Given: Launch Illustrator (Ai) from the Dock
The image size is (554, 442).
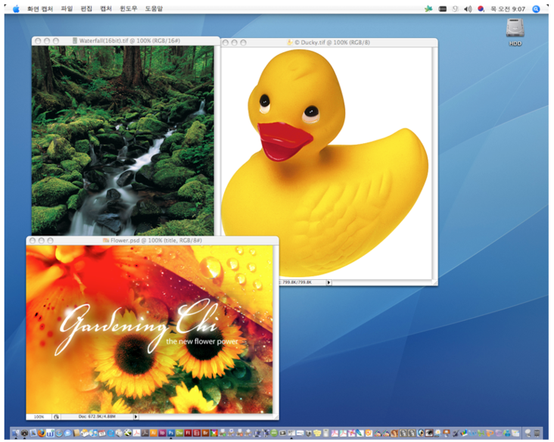Looking at the screenshot, I should (x=154, y=433).
